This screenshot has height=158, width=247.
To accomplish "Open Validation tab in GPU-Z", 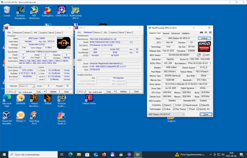I will [186, 33].
